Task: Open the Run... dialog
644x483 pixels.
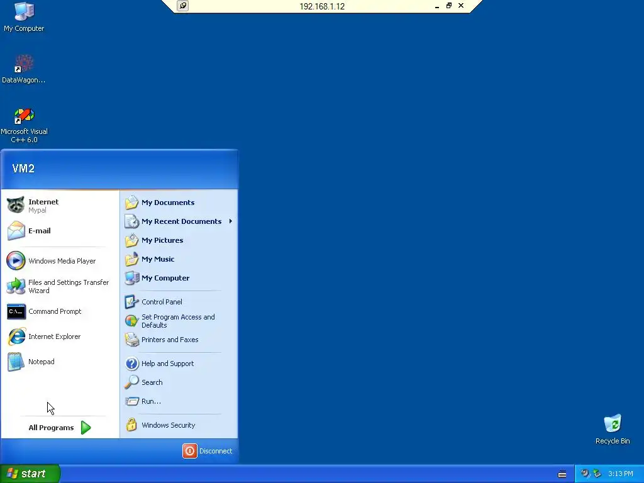Action: click(179, 401)
